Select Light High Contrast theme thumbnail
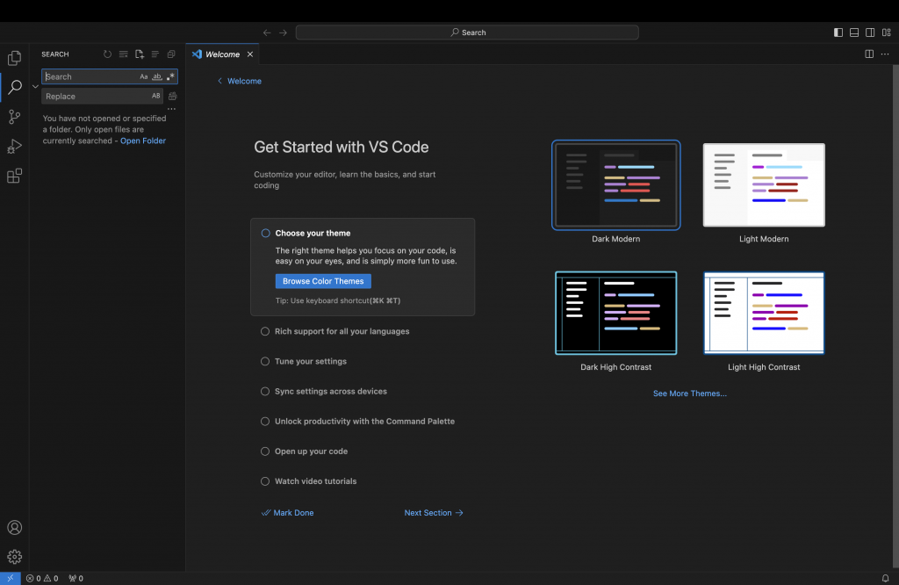This screenshot has height=585, width=899. pos(764,314)
